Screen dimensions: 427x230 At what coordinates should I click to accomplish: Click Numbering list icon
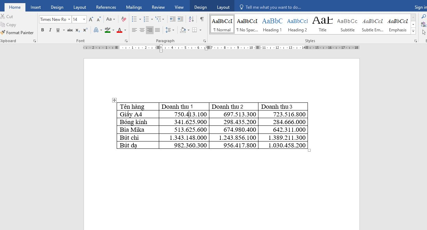(x=146, y=19)
